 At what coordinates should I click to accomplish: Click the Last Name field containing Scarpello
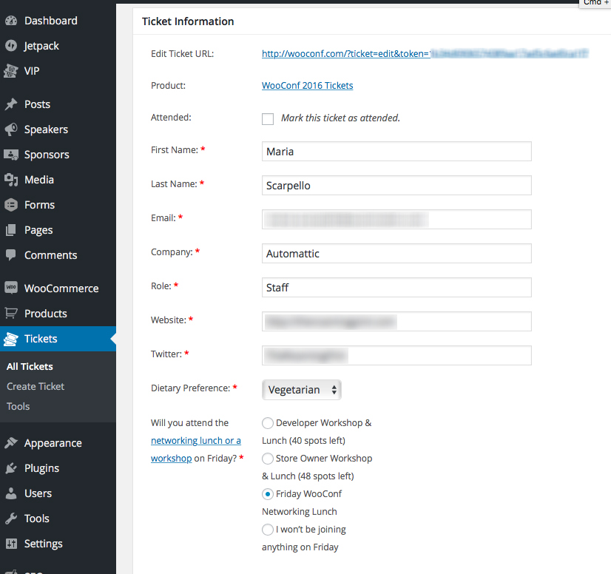396,185
